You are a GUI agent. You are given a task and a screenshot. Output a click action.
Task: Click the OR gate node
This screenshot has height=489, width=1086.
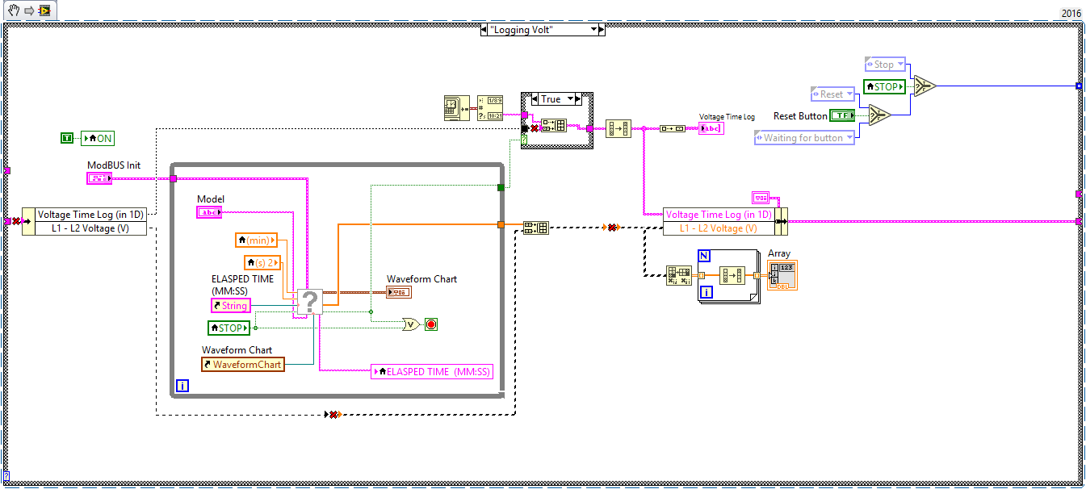(411, 324)
